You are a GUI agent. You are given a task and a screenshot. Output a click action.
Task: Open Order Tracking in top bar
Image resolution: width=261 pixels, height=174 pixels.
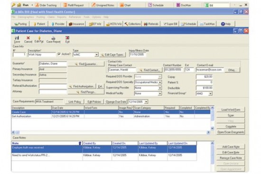[46, 5]
